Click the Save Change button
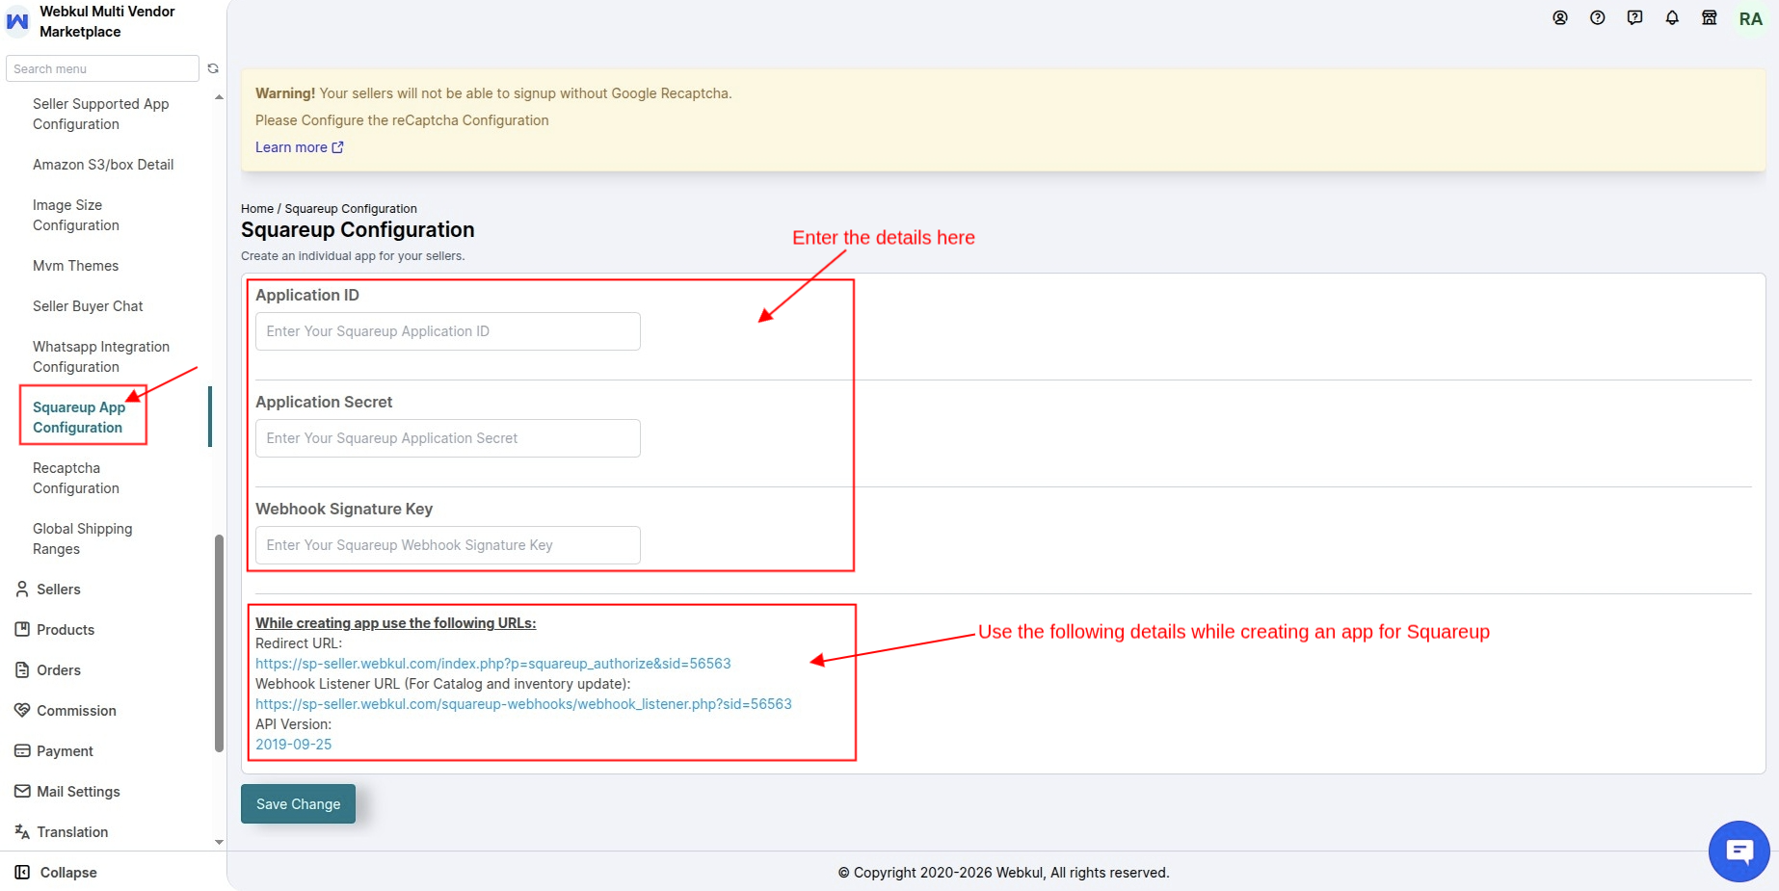1779x891 pixels. pos(298,804)
